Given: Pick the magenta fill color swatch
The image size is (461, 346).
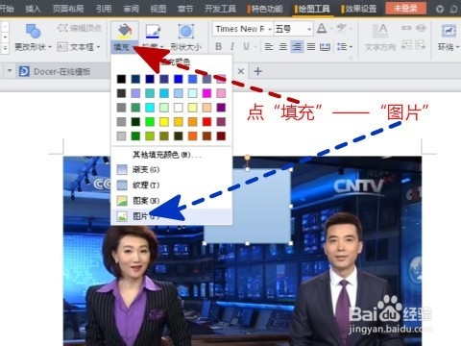Looking at the screenshot, I should pos(206,93).
